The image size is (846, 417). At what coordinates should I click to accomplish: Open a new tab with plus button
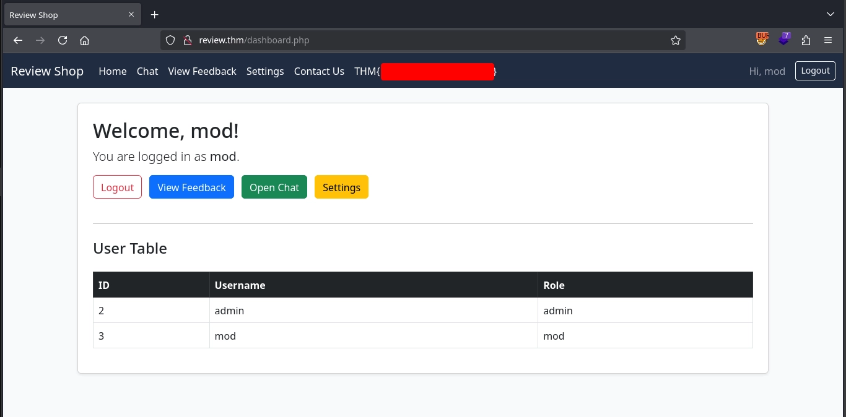[x=155, y=15]
